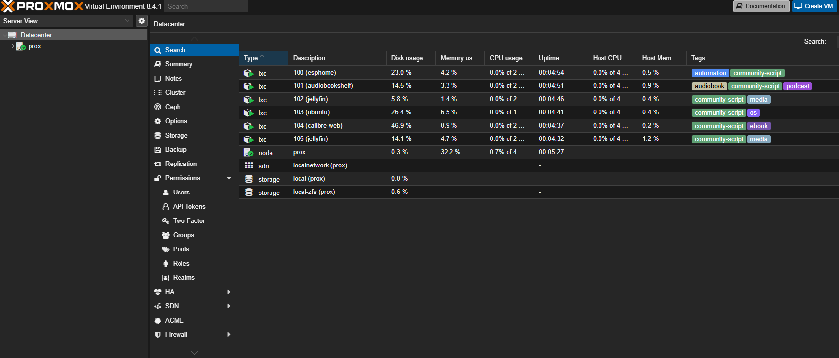Select the Search menu item

click(x=194, y=50)
